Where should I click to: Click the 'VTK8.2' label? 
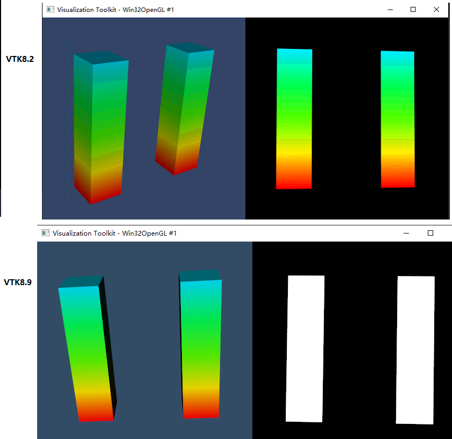(x=20, y=59)
